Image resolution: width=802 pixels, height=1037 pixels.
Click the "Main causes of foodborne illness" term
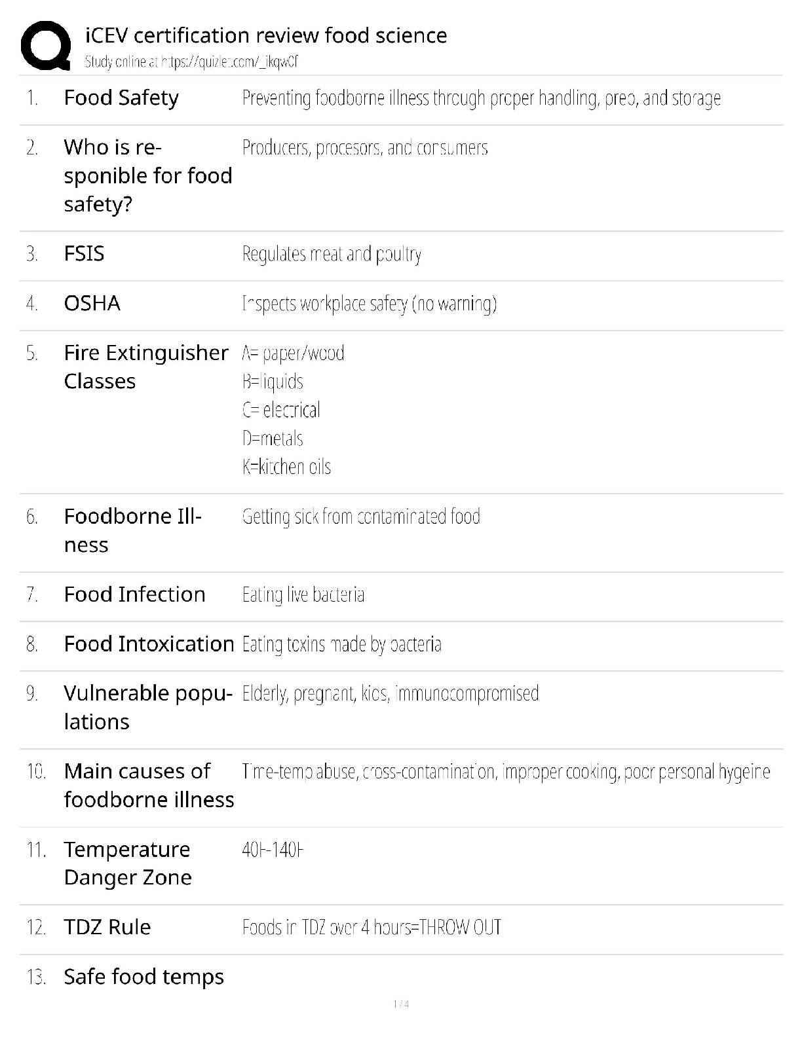click(x=149, y=785)
